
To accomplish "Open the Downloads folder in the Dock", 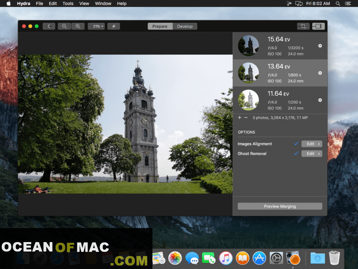I will tap(317, 258).
